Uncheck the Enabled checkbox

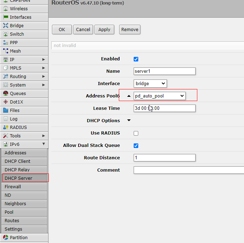click(136, 59)
